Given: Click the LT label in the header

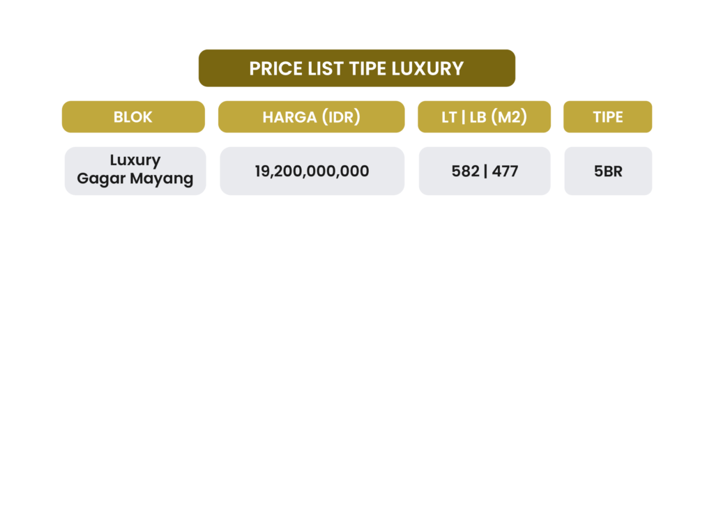Looking at the screenshot, I should click(449, 117).
